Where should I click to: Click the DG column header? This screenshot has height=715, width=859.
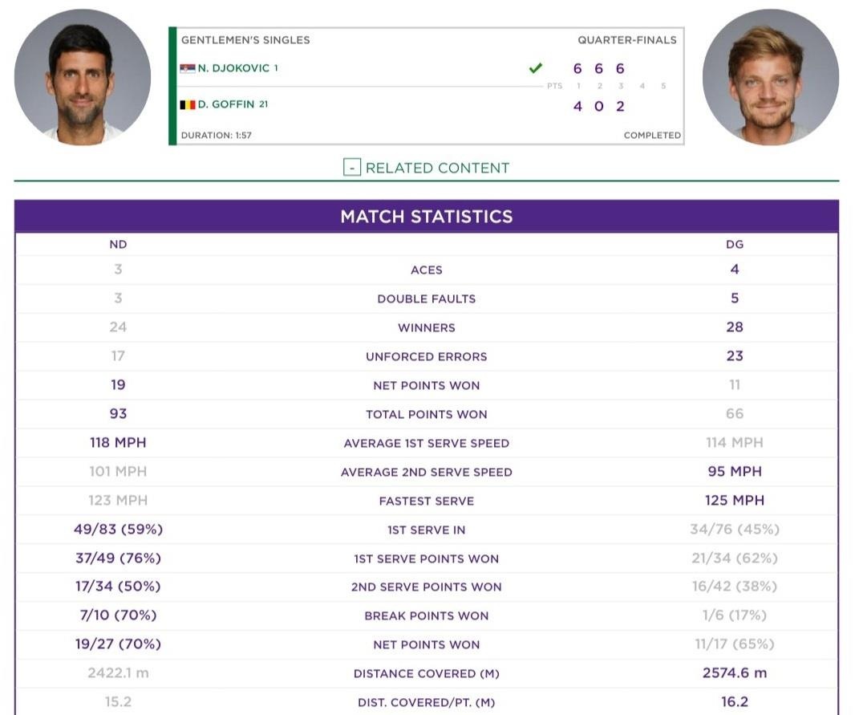click(734, 245)
